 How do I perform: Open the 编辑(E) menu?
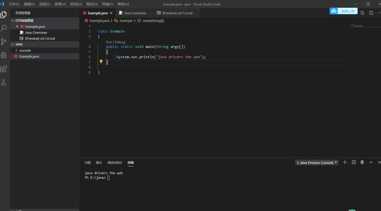tap(29, 4)
